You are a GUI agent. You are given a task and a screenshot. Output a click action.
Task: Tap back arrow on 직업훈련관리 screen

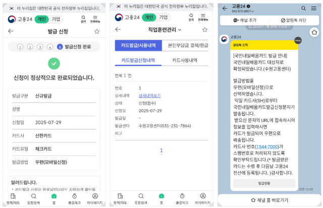tap(118, 30)
